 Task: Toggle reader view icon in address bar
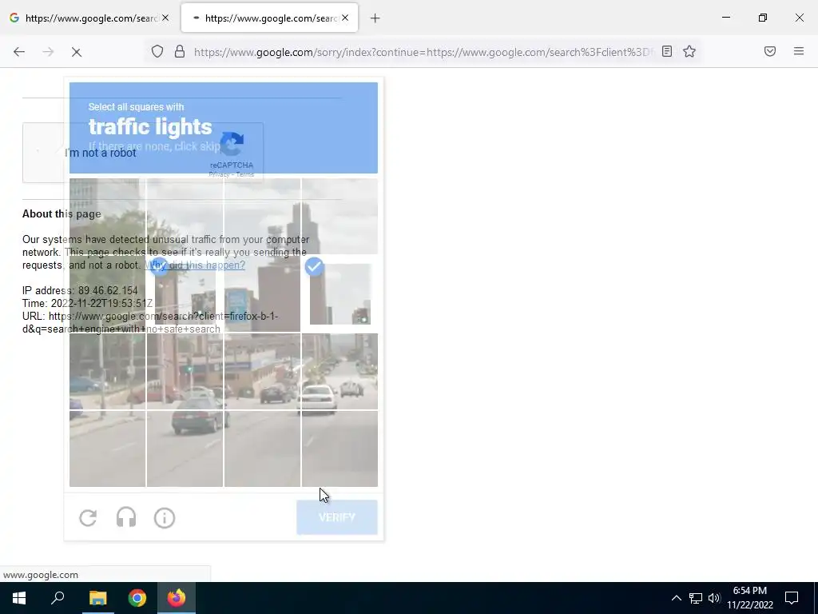[667, 51]
